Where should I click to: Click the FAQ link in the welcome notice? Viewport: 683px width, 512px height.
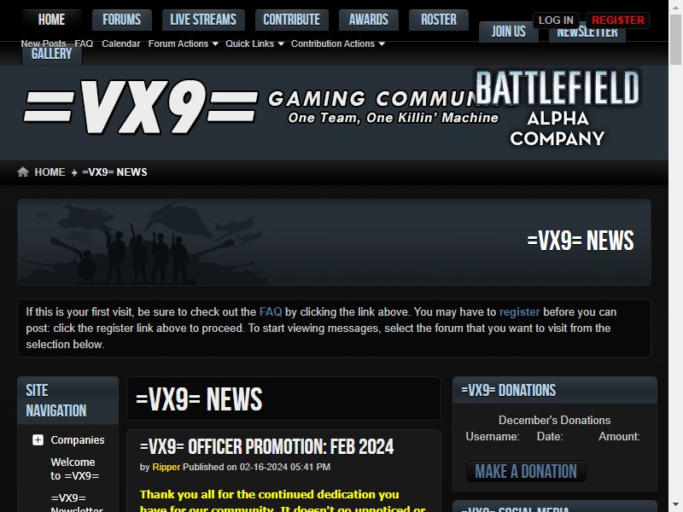pyautogui.click(x=271, y=311)
